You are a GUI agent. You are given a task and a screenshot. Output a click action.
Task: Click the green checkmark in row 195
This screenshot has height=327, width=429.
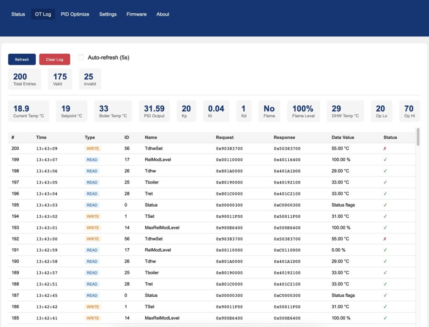click(385, 205)
